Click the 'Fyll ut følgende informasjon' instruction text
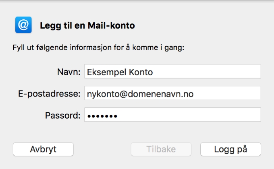Screen dimensions: 274x169 (x=98, y=47)
